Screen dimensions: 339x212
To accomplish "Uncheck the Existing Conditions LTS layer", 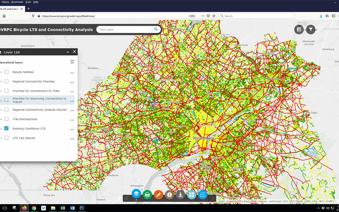I will point(6,128).
